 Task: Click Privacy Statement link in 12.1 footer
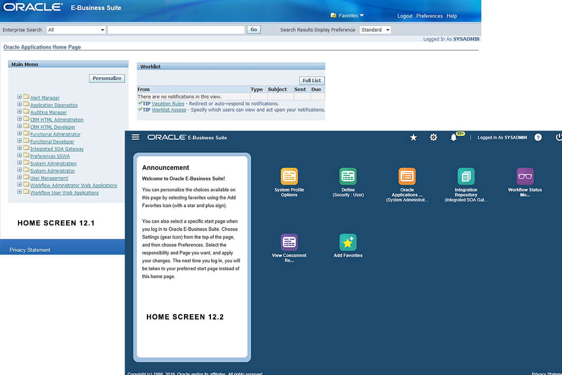pos(30,250)
